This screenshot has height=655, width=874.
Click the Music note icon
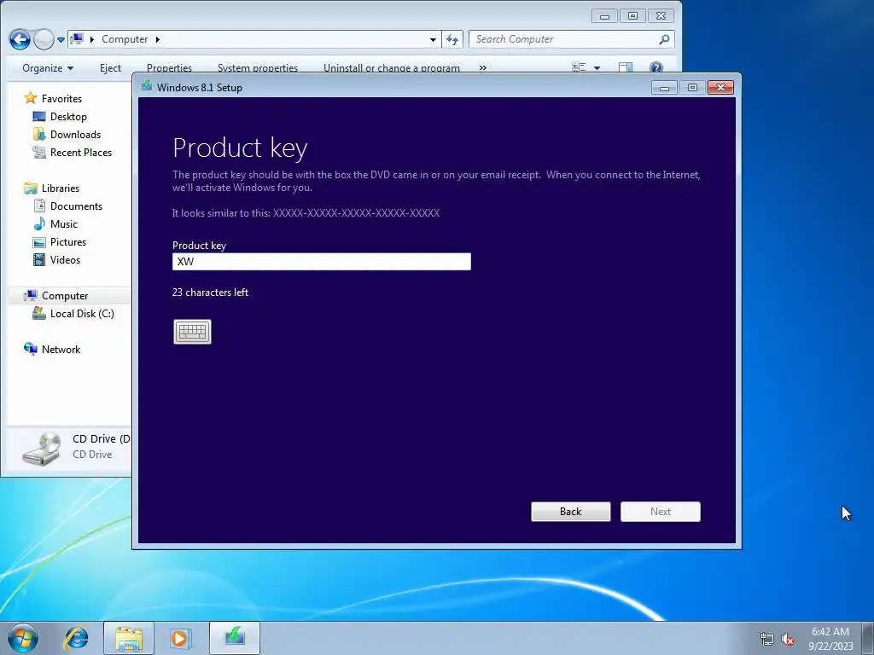[39, 224]
